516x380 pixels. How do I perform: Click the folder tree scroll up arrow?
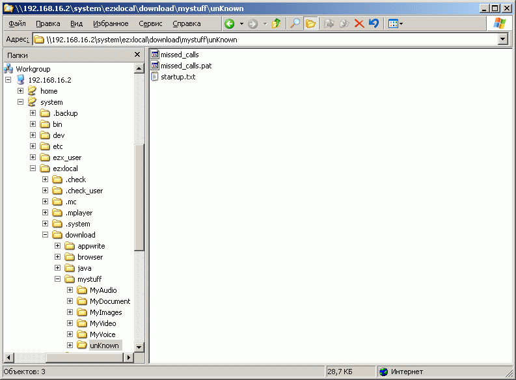point(139,68)
